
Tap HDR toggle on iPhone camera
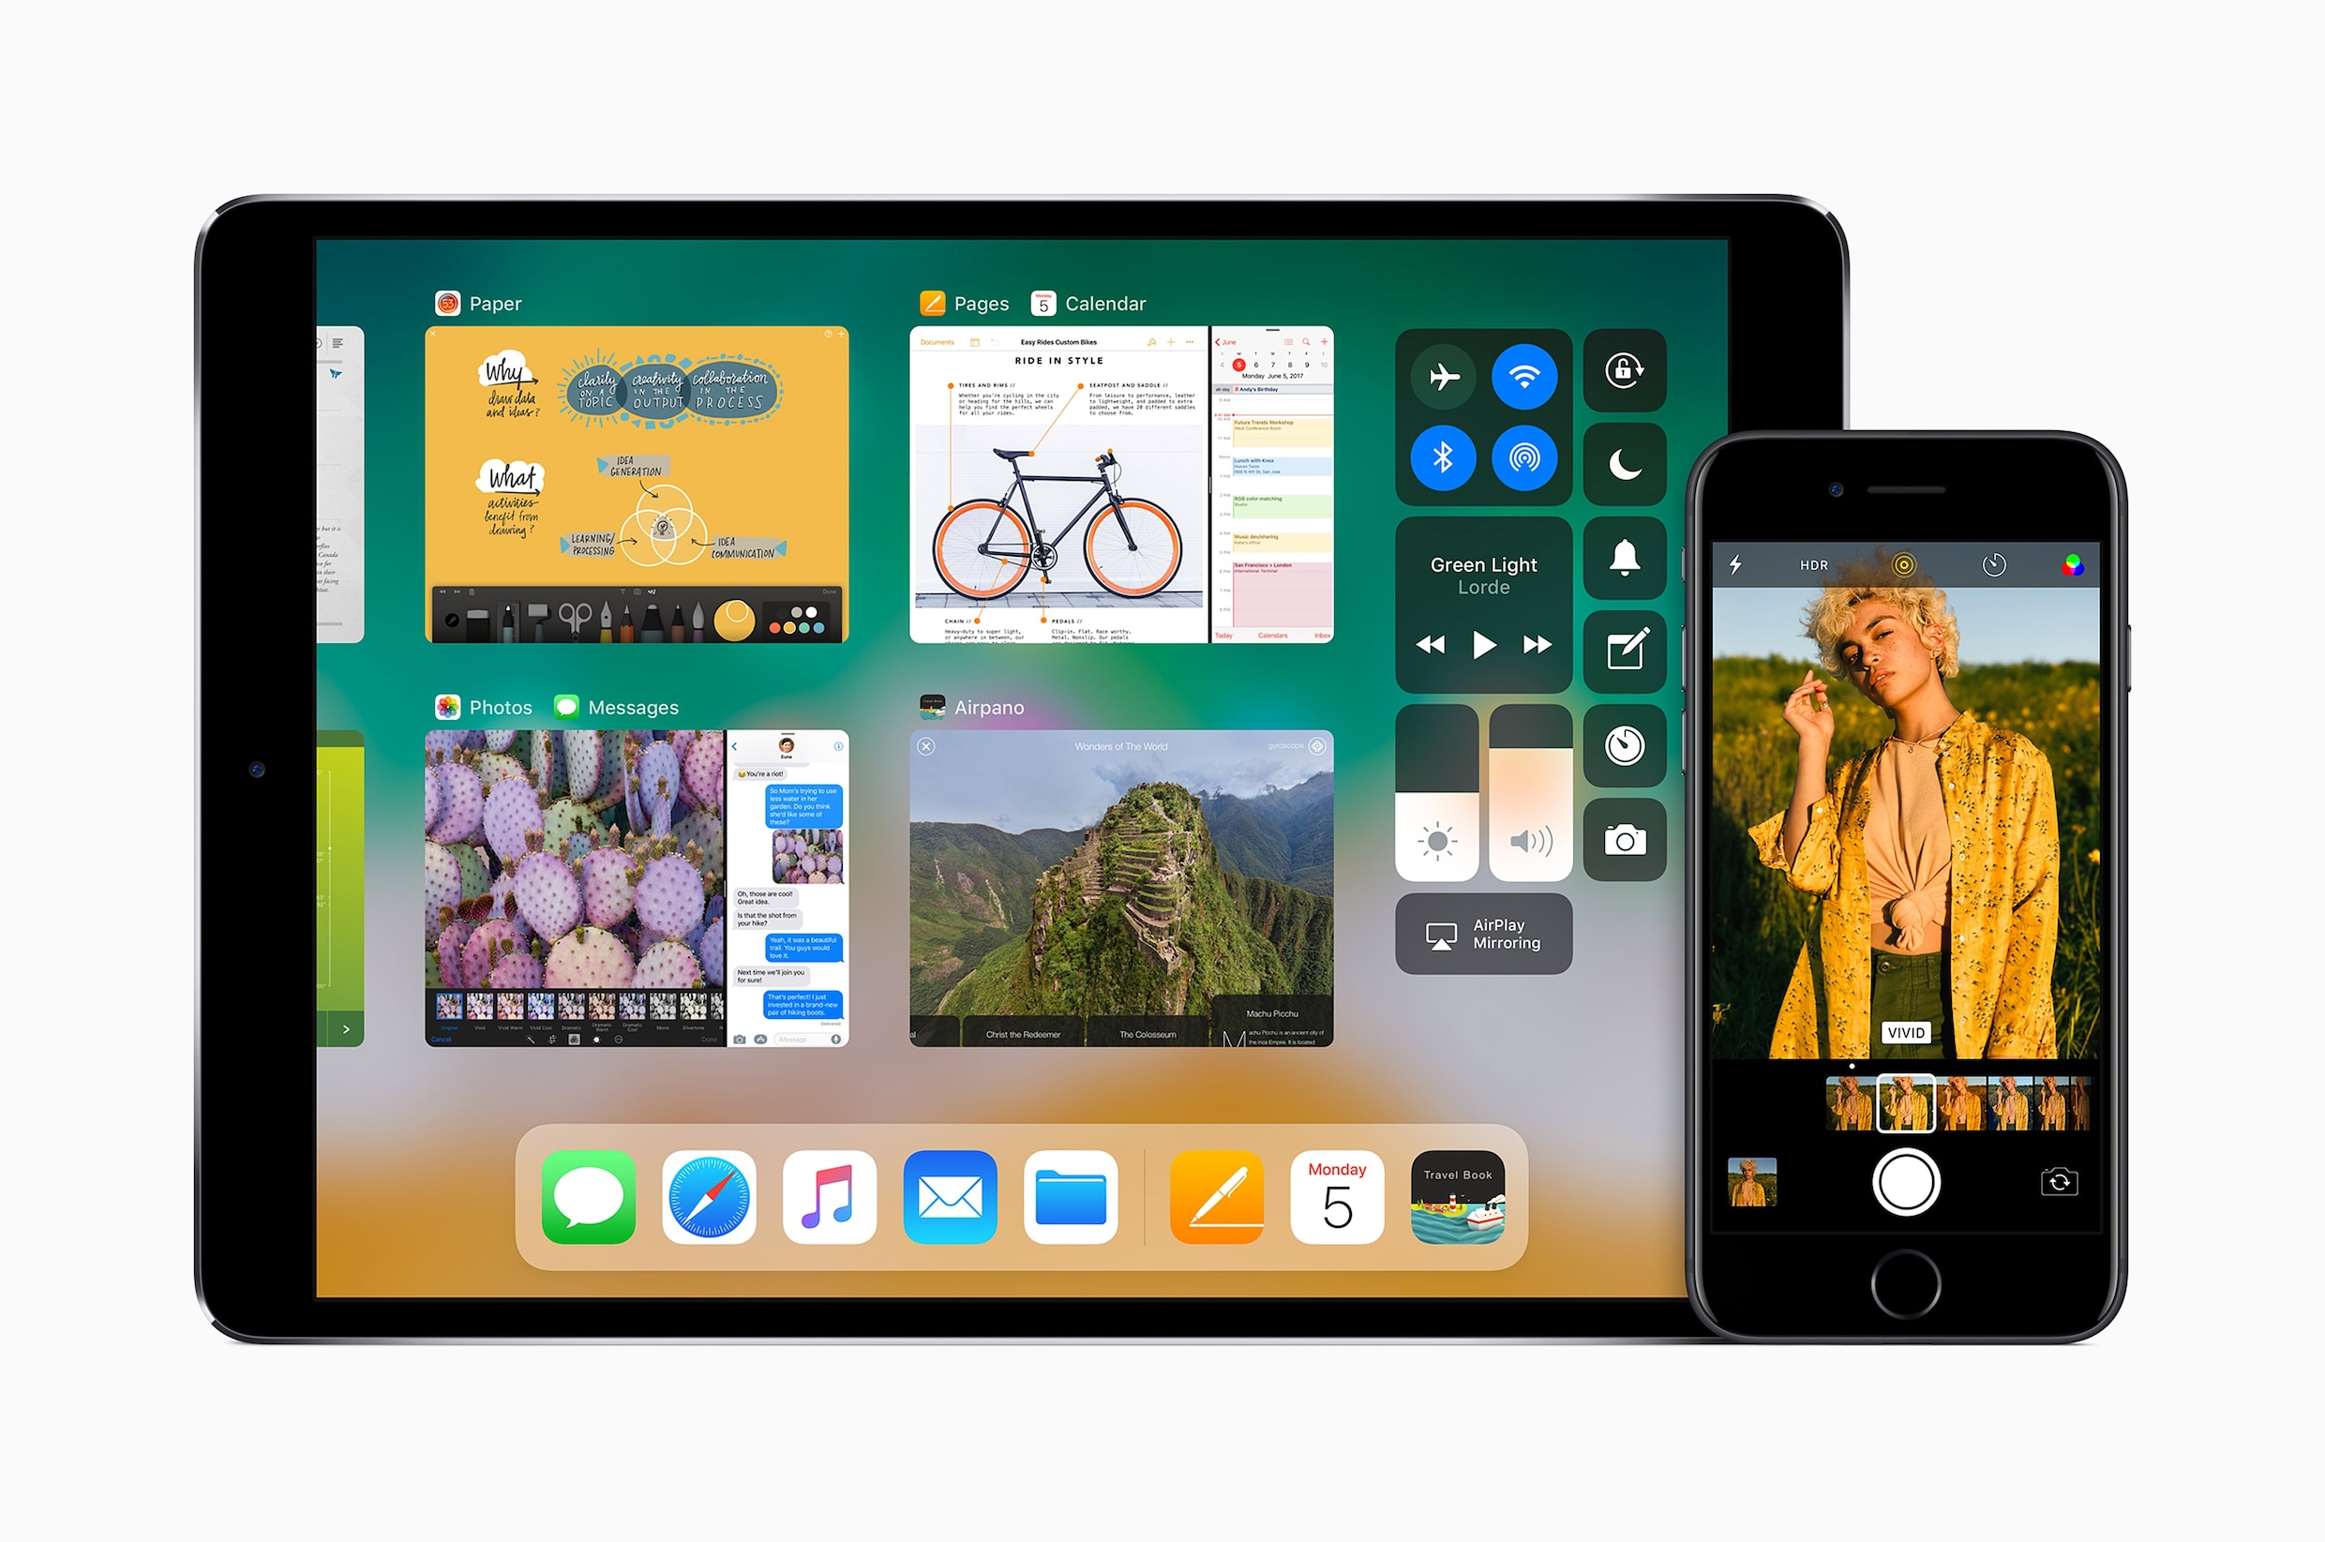click(x=1808, y=558)
